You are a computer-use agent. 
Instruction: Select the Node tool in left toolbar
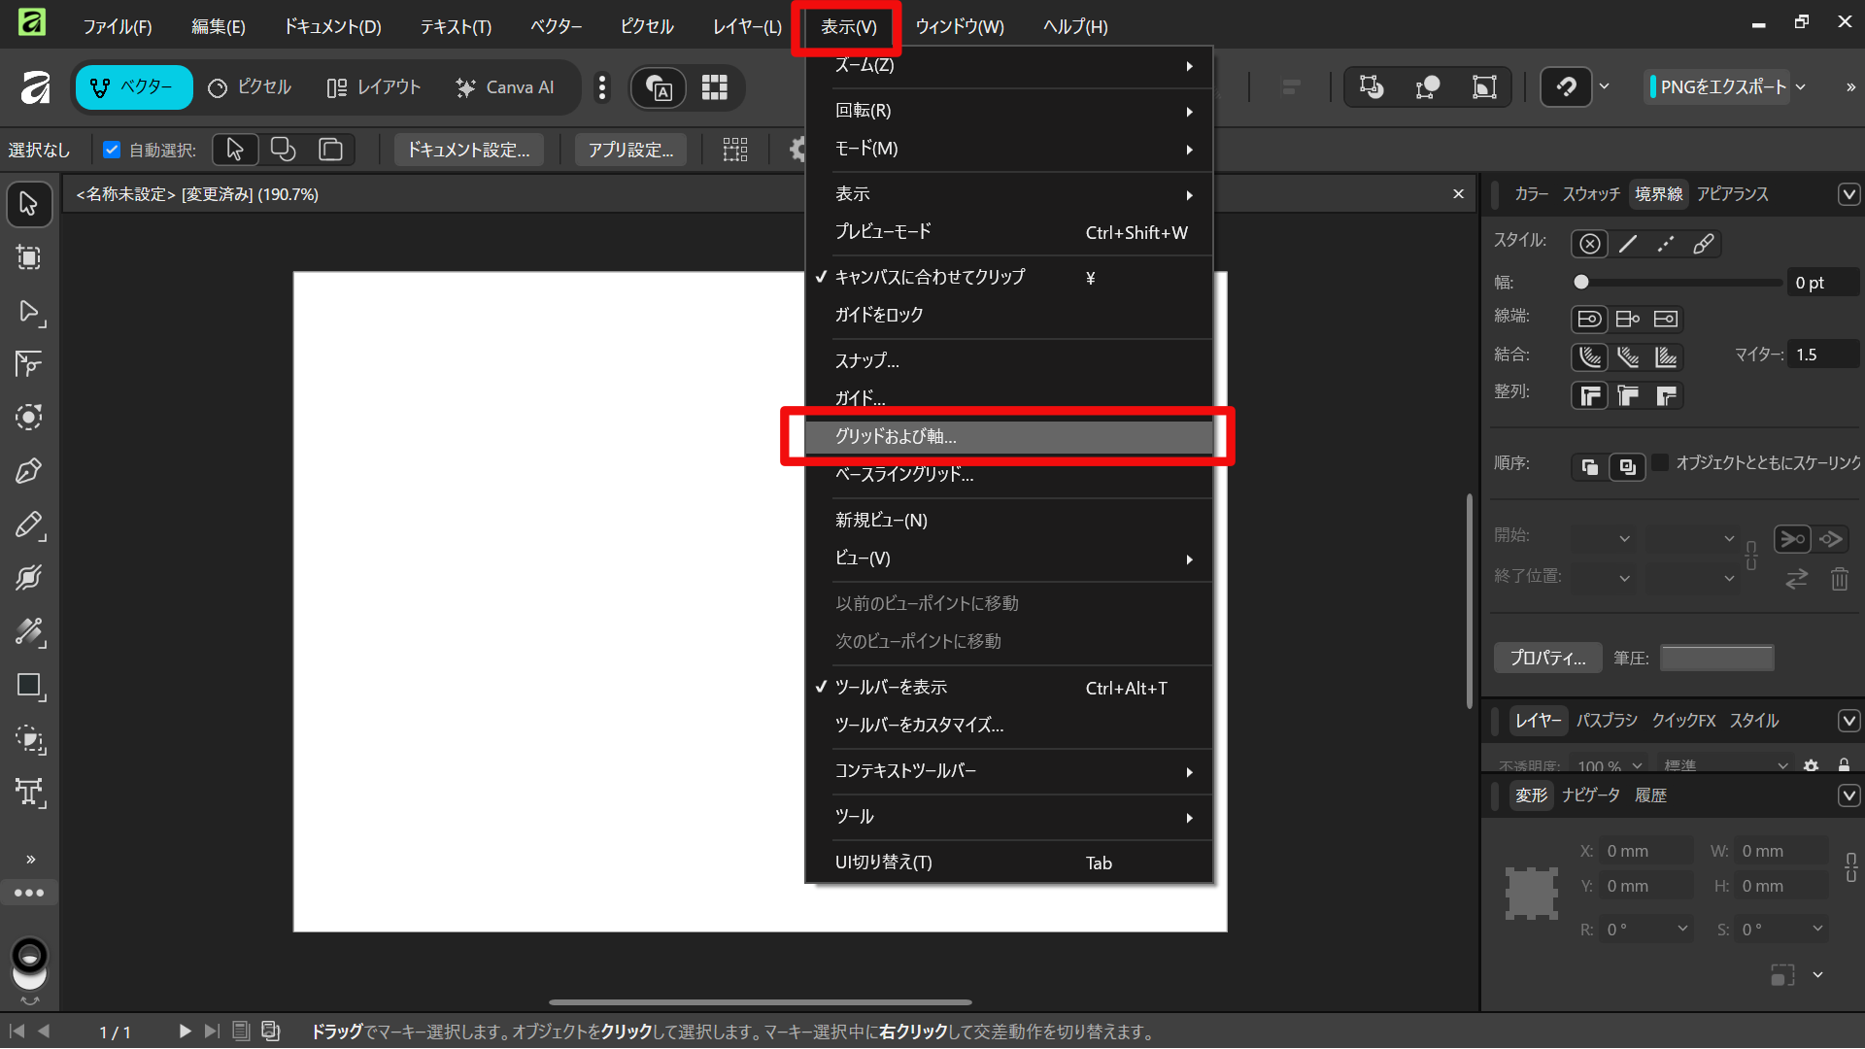click(29, 312)
